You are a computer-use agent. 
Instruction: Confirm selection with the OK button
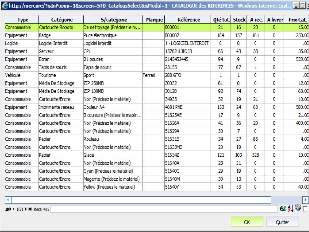[x=247, y=222]
